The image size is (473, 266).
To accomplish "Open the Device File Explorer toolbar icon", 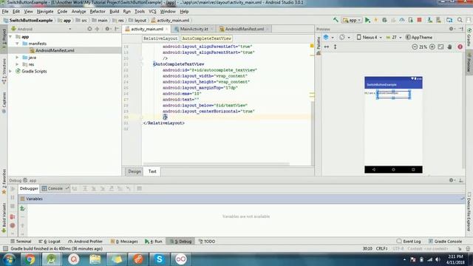I will 449,20.
